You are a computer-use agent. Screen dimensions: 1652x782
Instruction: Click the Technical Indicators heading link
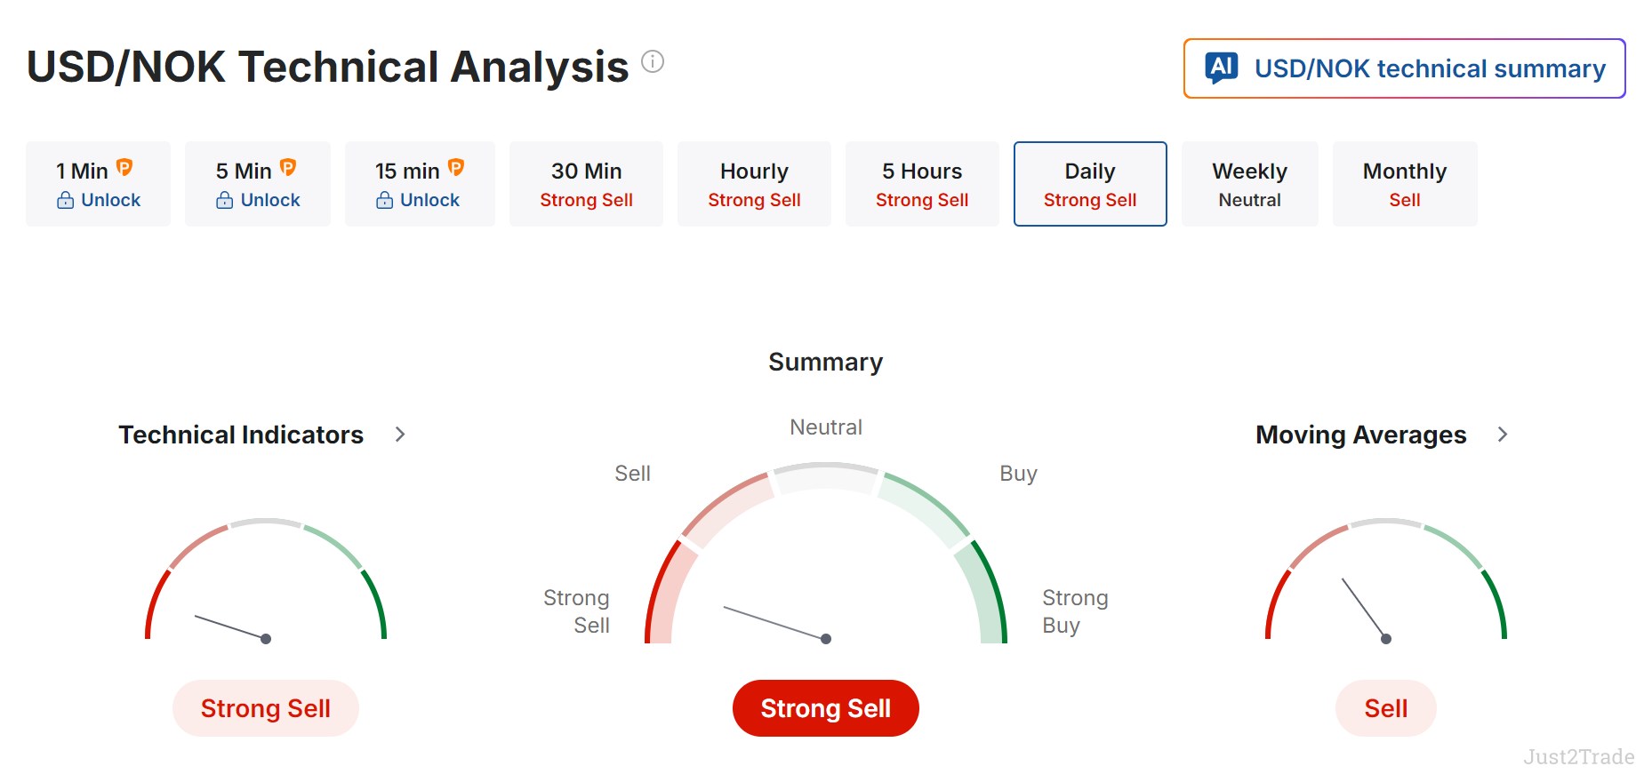tap(241, 435)
